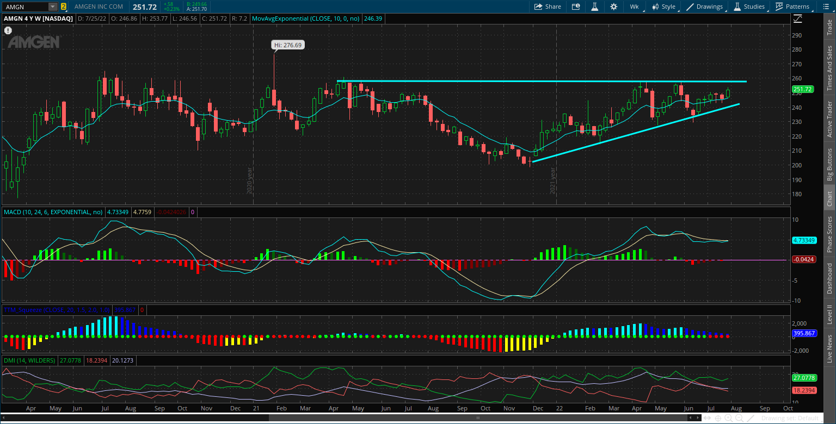Click the exclamation alert icon on chart
The image size is (836, 424).
[8, 30]
